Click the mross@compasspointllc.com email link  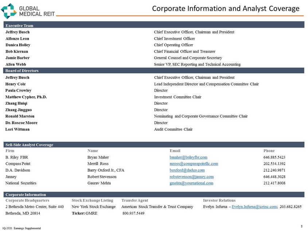(x=194, y=164)
